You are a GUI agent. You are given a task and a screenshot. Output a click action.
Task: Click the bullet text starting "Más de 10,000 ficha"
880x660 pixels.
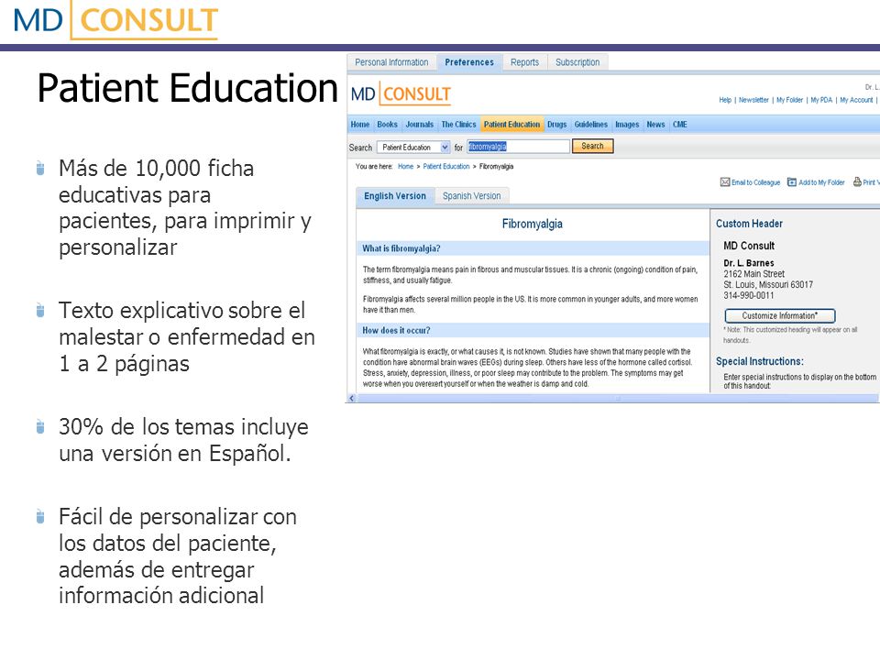pyautogui.click(x=185, y=208)
